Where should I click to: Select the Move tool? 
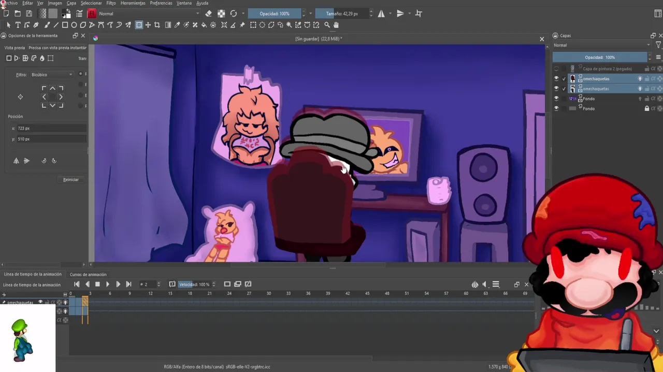[148, 25]
